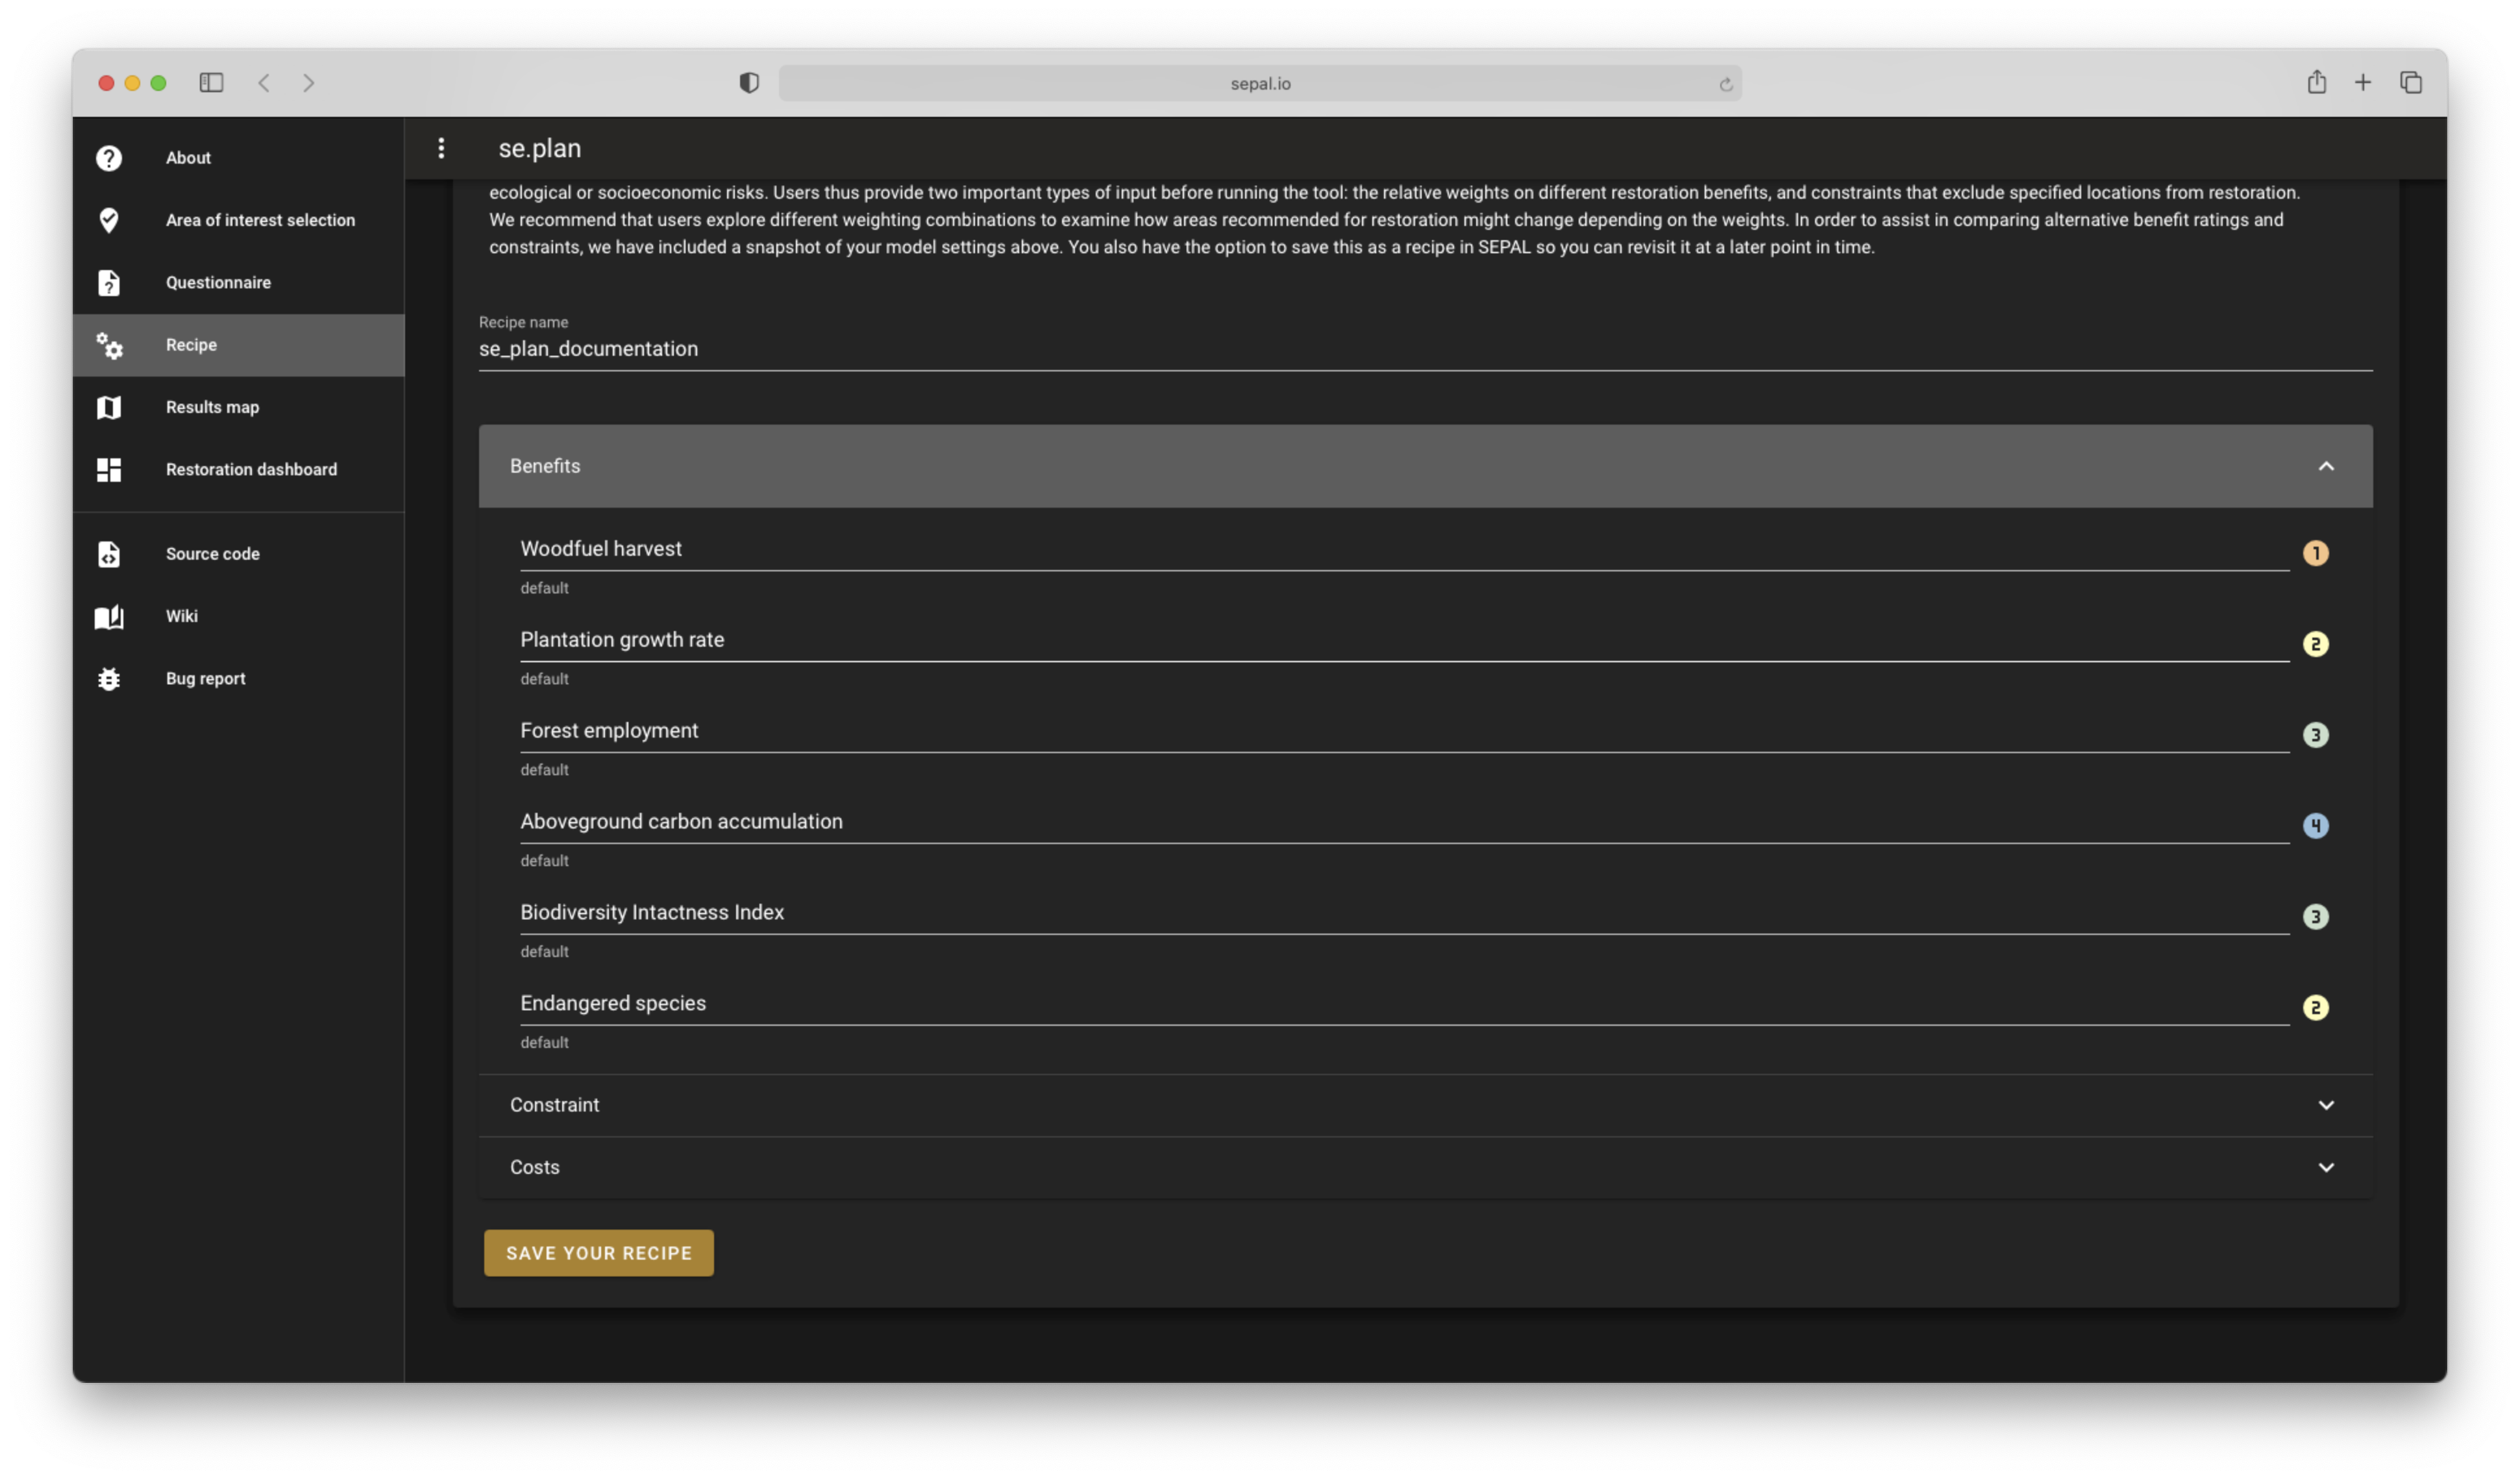Image resolution: width=2520 pixels, height=1479 pixels.
Task: Click the Bug report icon
Action: [x=109, y=679]
